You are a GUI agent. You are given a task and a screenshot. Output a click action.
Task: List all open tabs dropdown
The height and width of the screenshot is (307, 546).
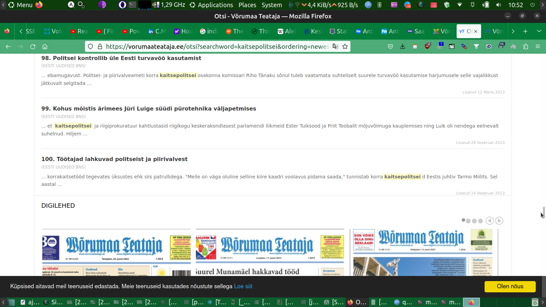tap(539, 31)
